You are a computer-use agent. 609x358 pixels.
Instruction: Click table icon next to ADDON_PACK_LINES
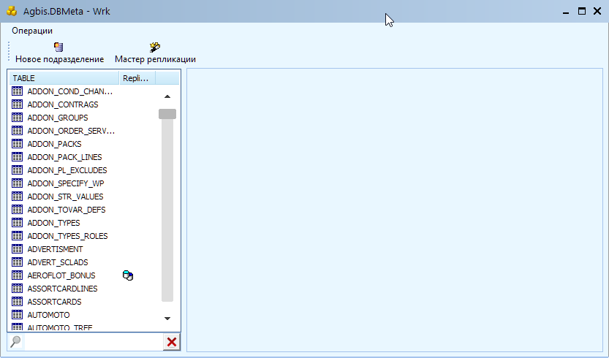(x=17, y=157)
